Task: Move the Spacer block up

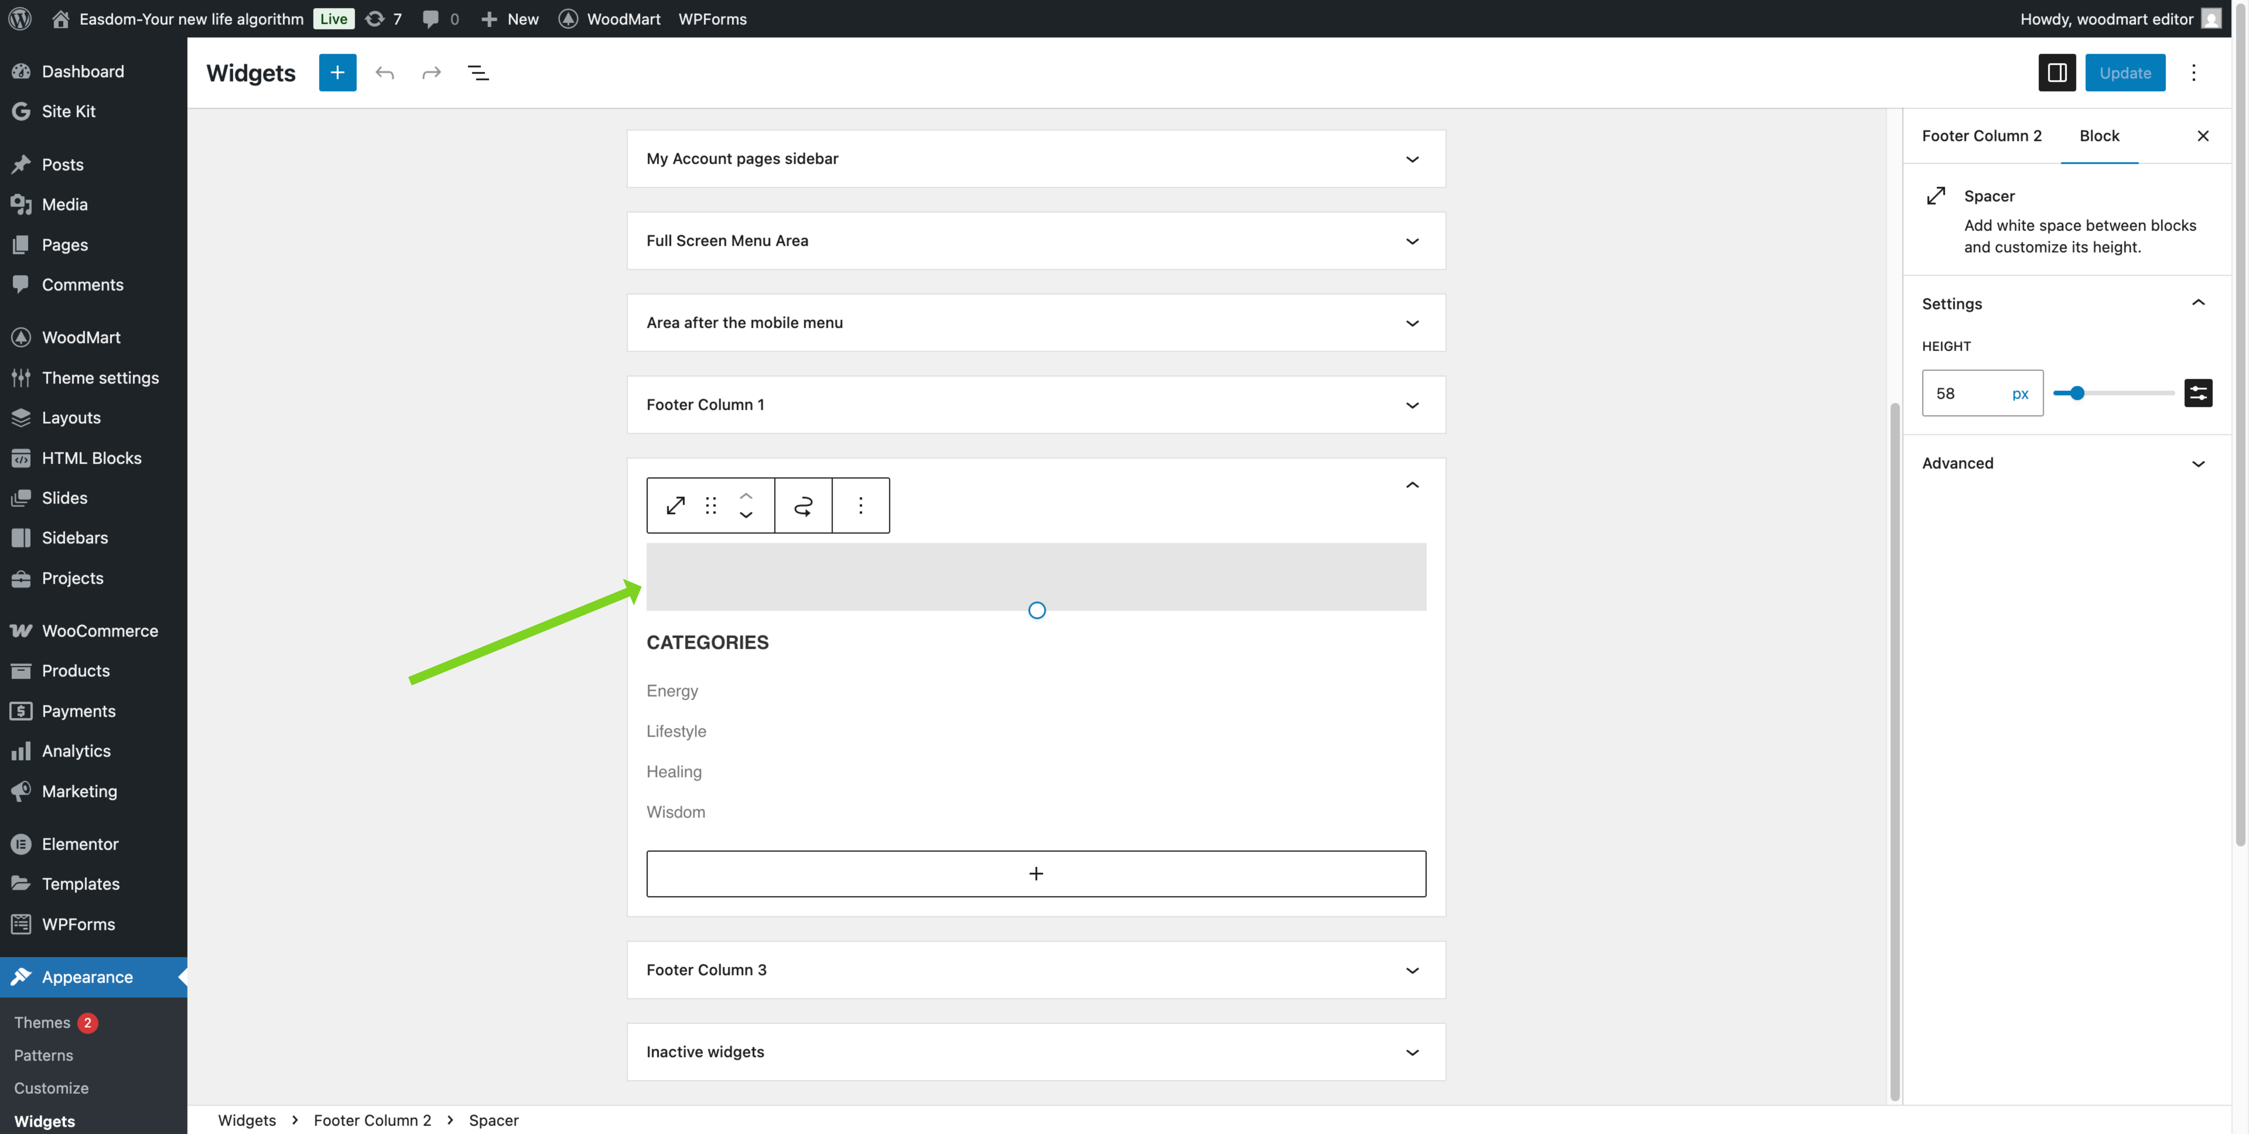Action: [x=746, y=496]
